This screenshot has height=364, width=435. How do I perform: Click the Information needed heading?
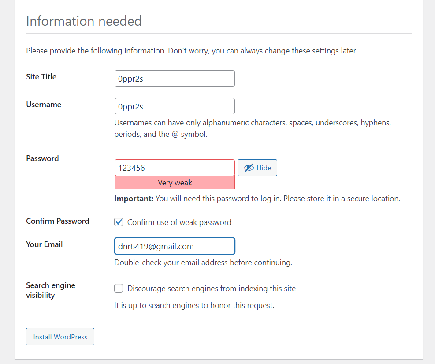(84, 21)
